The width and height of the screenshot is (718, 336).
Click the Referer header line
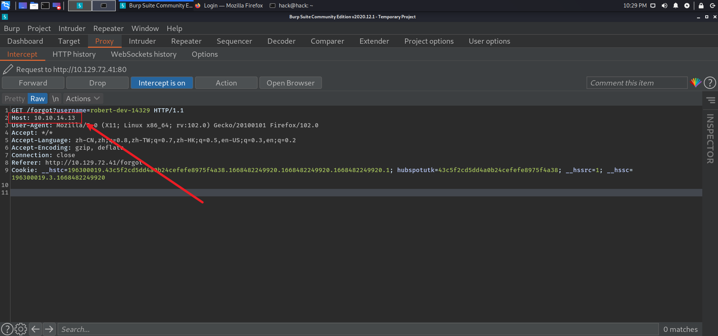coord(77,163)
